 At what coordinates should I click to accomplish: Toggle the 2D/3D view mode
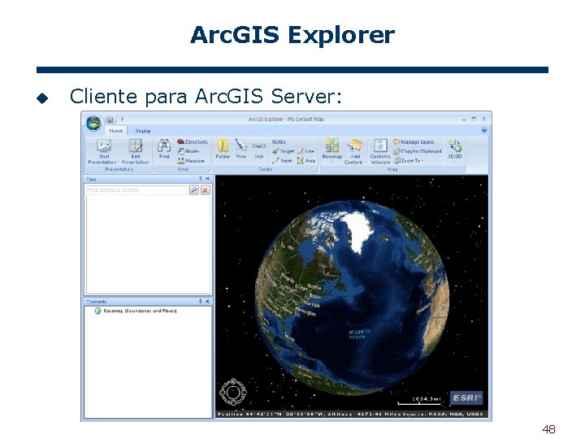pyautogui.click(x=455, y=150)
